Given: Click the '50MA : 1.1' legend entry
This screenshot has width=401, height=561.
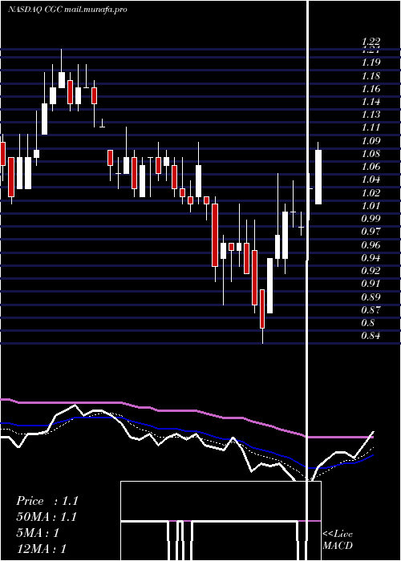Looking at the screenshot, I should tap(47, 517).
